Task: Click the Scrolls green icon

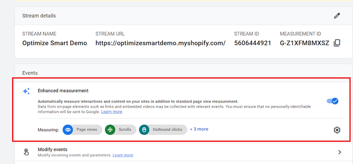Action: [110, 130]
